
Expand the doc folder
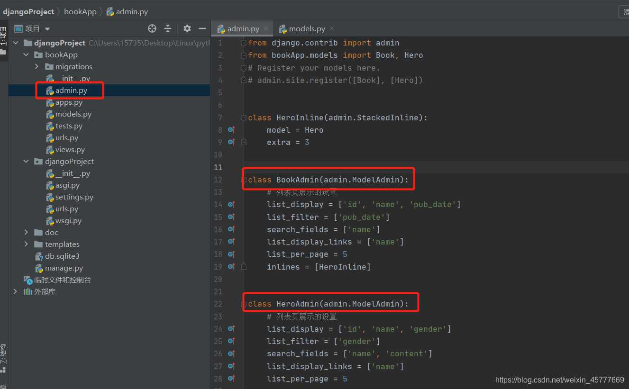tap(26, 232)
